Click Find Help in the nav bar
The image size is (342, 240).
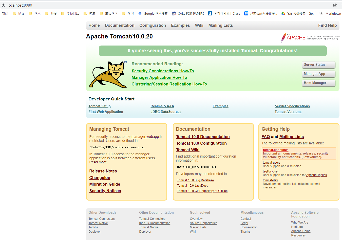click(327, 25)
